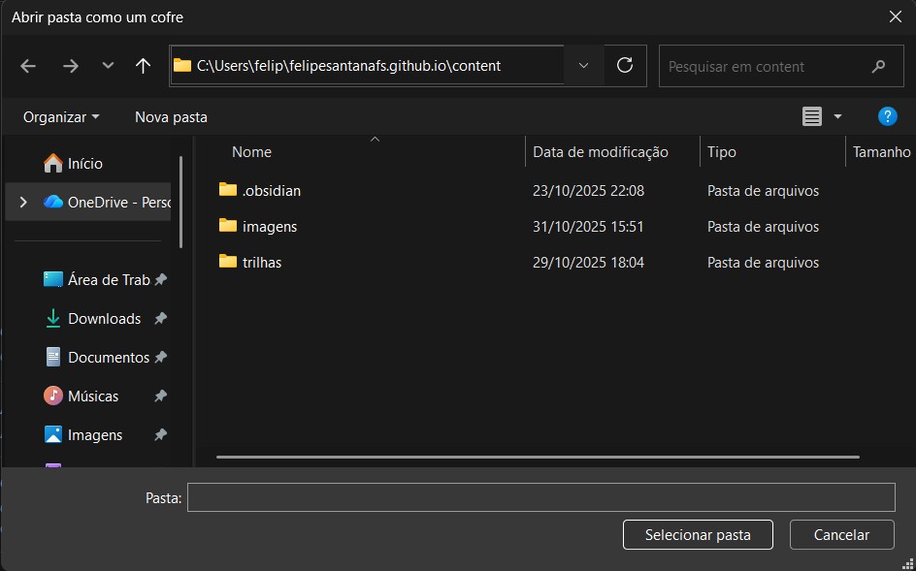Click the Forward navigation arrow
Screen dimensions: 916x571
click(70, 66)
